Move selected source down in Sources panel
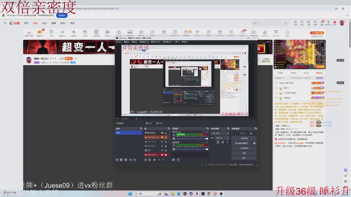Image resolution: width=351 pixels, height=197 pixels. [x=163, y=160]
